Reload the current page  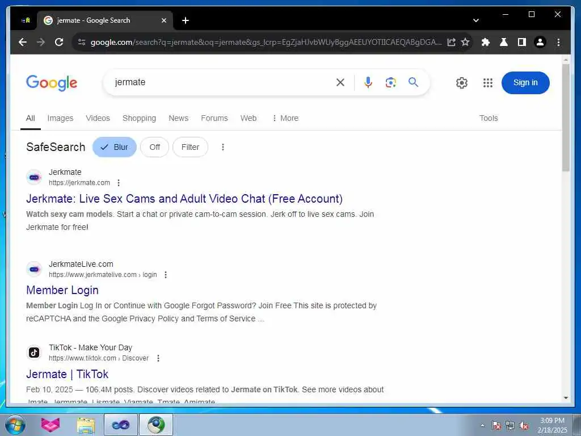coord(59,42)
